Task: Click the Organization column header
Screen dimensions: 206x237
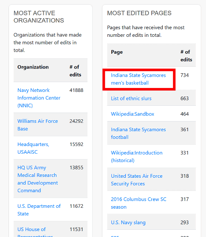Action: (x=33, y=67)
